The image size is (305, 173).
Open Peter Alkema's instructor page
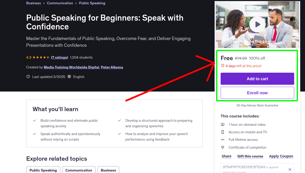click(x=112, y=67)
